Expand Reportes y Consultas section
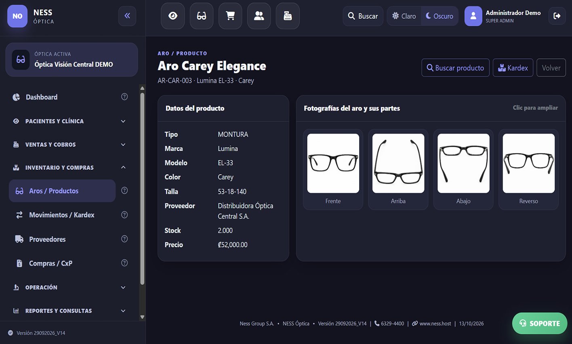This screenshot has height=344, width=572. 69,311
